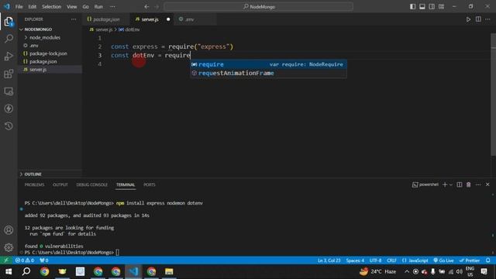The height and width of the screenshot is (279, 496).
Task: Choose the requestAnimationFrame suggestion
Action: click(268, 73)
